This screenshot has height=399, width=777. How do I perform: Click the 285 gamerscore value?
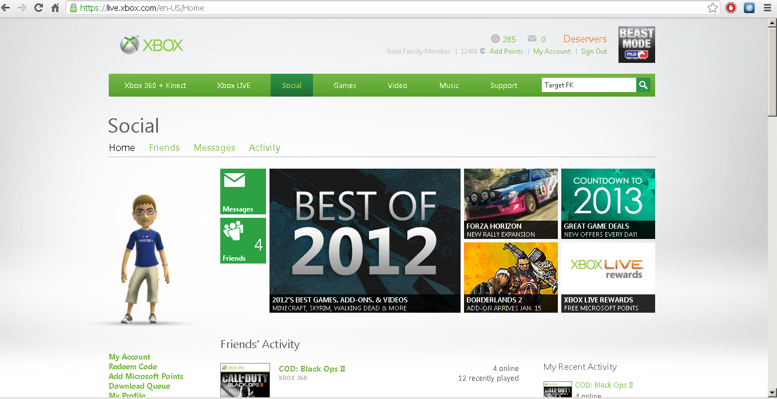(x=509, y=39)
